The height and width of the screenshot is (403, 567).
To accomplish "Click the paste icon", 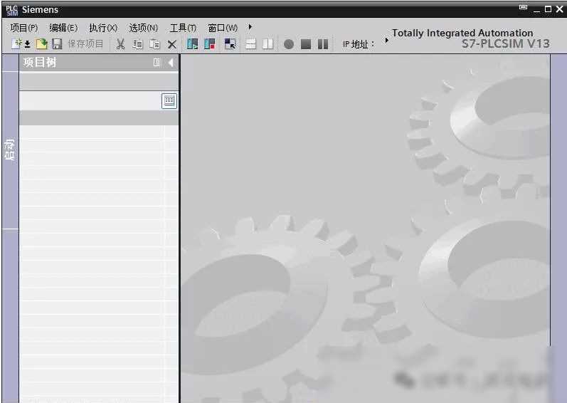I will tap(155, 44).
